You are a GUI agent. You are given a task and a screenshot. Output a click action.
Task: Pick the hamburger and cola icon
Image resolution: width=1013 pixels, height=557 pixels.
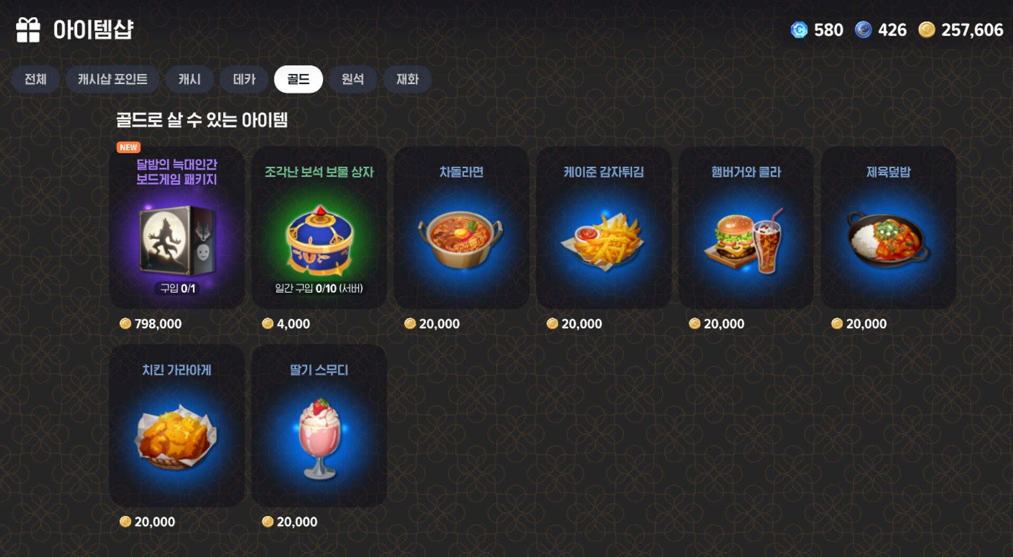(x=744, y=241)
